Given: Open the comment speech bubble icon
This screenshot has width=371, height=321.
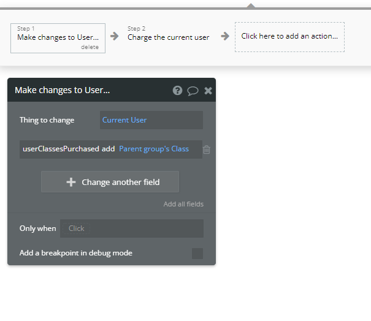Looking at the screenshot, I should [x=193, y=91].
